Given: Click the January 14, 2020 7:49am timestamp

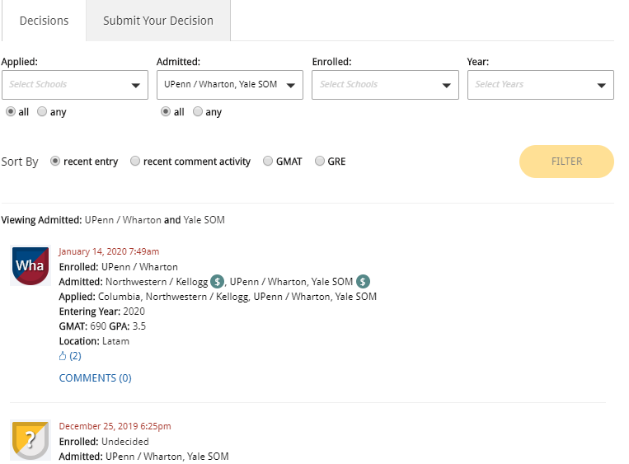Looking at the screenshot, I should click(x=109, y=251).
